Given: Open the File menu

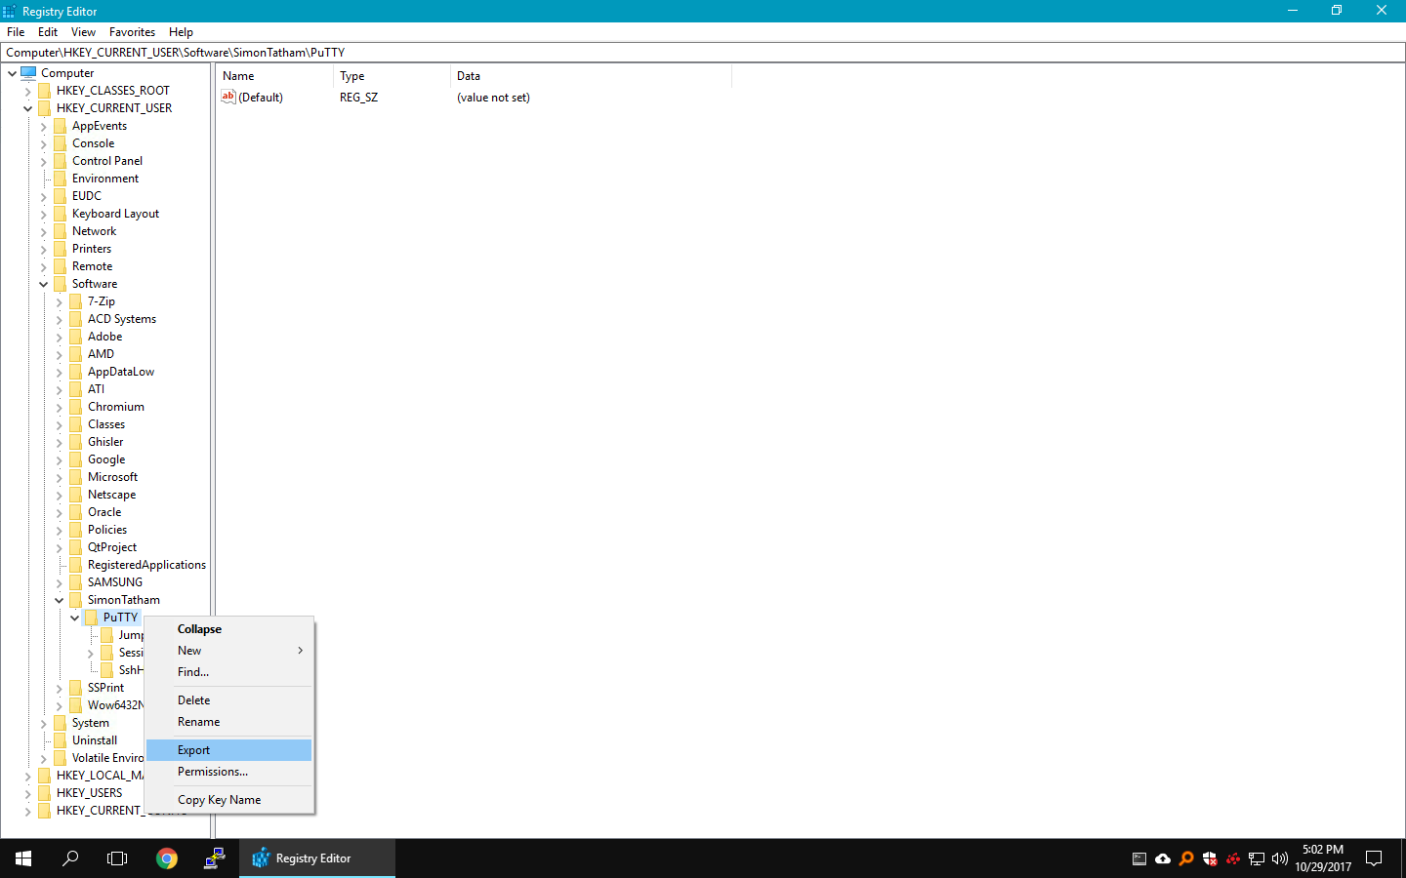Looking at the screenshot, I should pyautogui.click(x=16, y=32).
